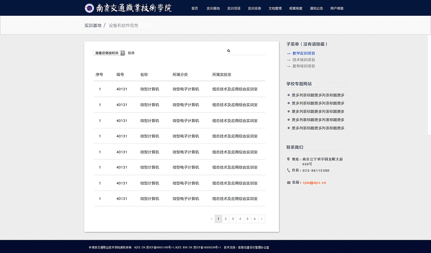The width and height of the screenshot is (431, 253).
Task: Open 用户调查 navigation menu item
Action: pos(337,8)
